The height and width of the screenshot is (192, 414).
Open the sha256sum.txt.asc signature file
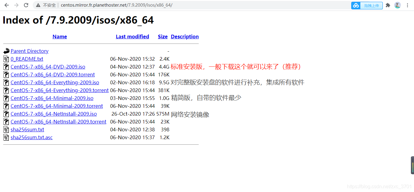pos(32,137)
